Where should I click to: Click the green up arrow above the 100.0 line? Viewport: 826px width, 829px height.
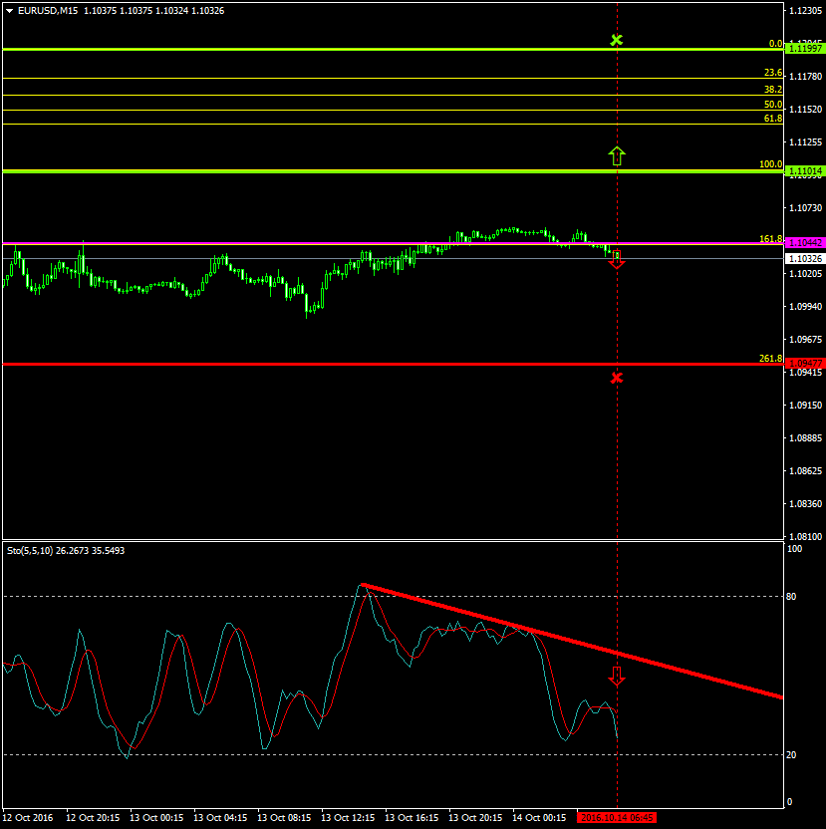[617, 154]
